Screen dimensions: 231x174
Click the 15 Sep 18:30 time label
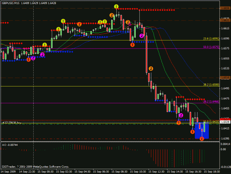(212, 172)
